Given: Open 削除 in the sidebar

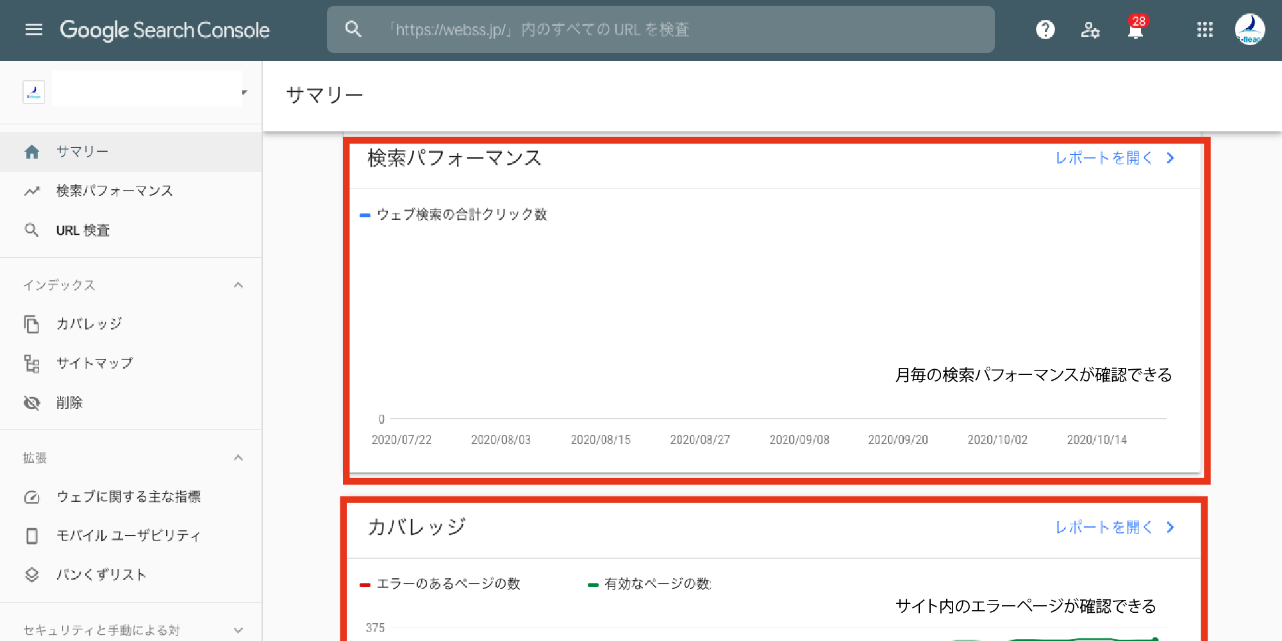Looking at the screenshot, I should click(131, 403).
